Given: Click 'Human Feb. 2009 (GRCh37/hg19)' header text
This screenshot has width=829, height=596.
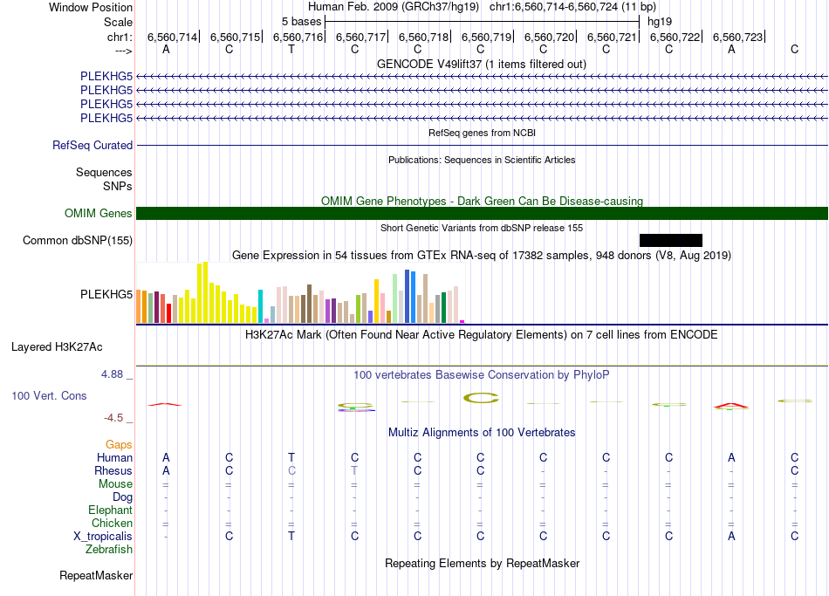Looking at the screenshot, I should point(394,7).
